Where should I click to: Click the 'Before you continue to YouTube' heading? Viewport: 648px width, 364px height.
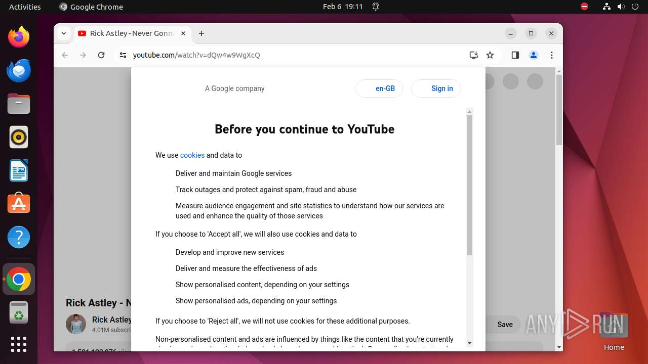[304, 129]
